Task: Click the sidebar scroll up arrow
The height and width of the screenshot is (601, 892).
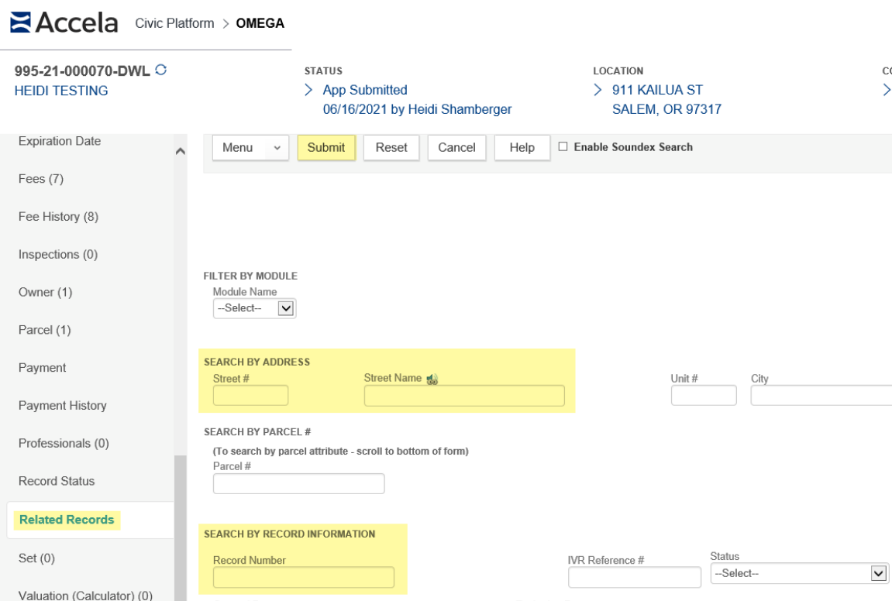Action: (181, 151)
